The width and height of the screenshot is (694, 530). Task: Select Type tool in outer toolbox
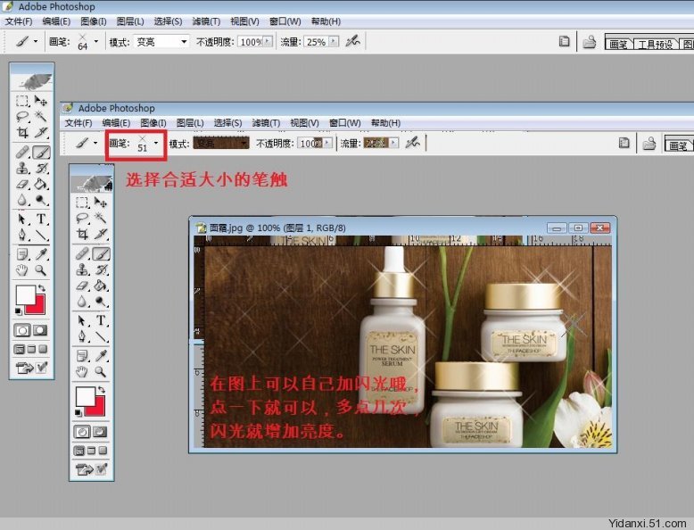tap(41, 219)
